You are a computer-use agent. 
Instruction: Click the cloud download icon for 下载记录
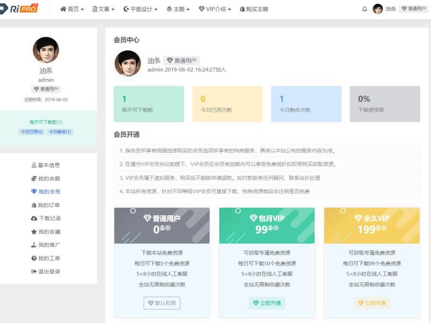tap(34, 219)
